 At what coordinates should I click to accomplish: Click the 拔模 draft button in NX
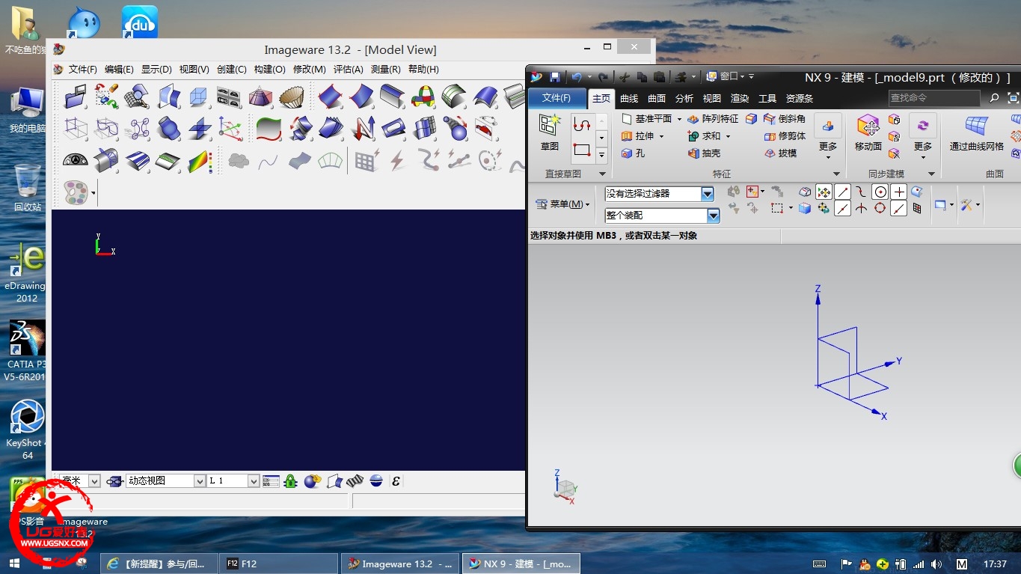pyautogui.click(x=781, y=153)
